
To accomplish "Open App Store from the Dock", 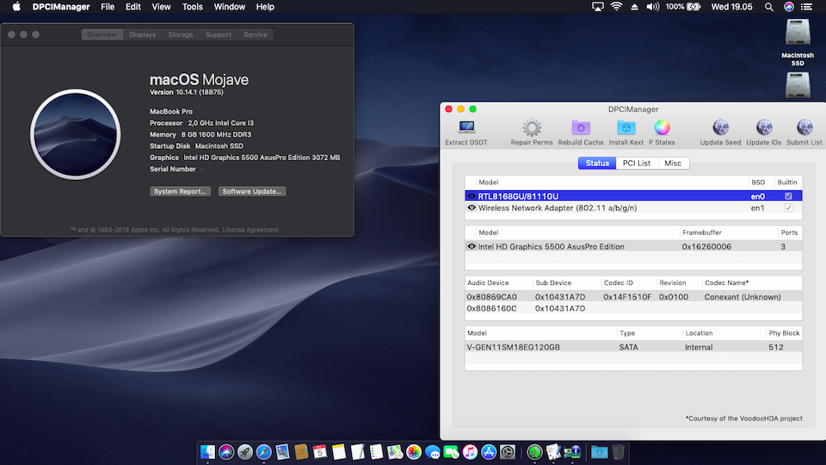I will point(489,452).
